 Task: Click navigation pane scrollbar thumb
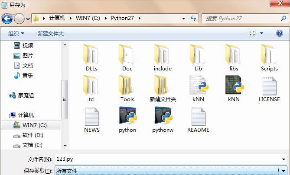click(x=65, y=99)
